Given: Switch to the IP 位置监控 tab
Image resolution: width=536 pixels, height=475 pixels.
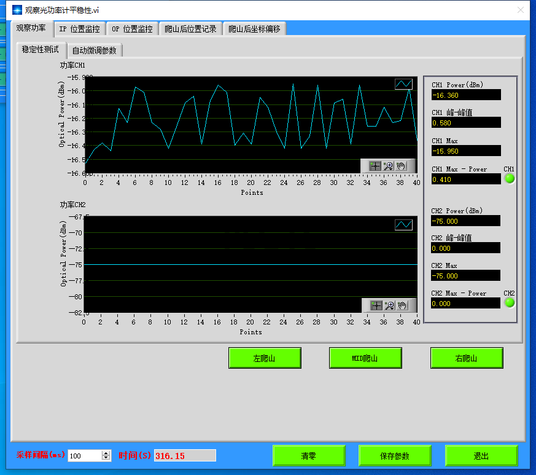Looking at the screenshot, I should tap(79, 29).
